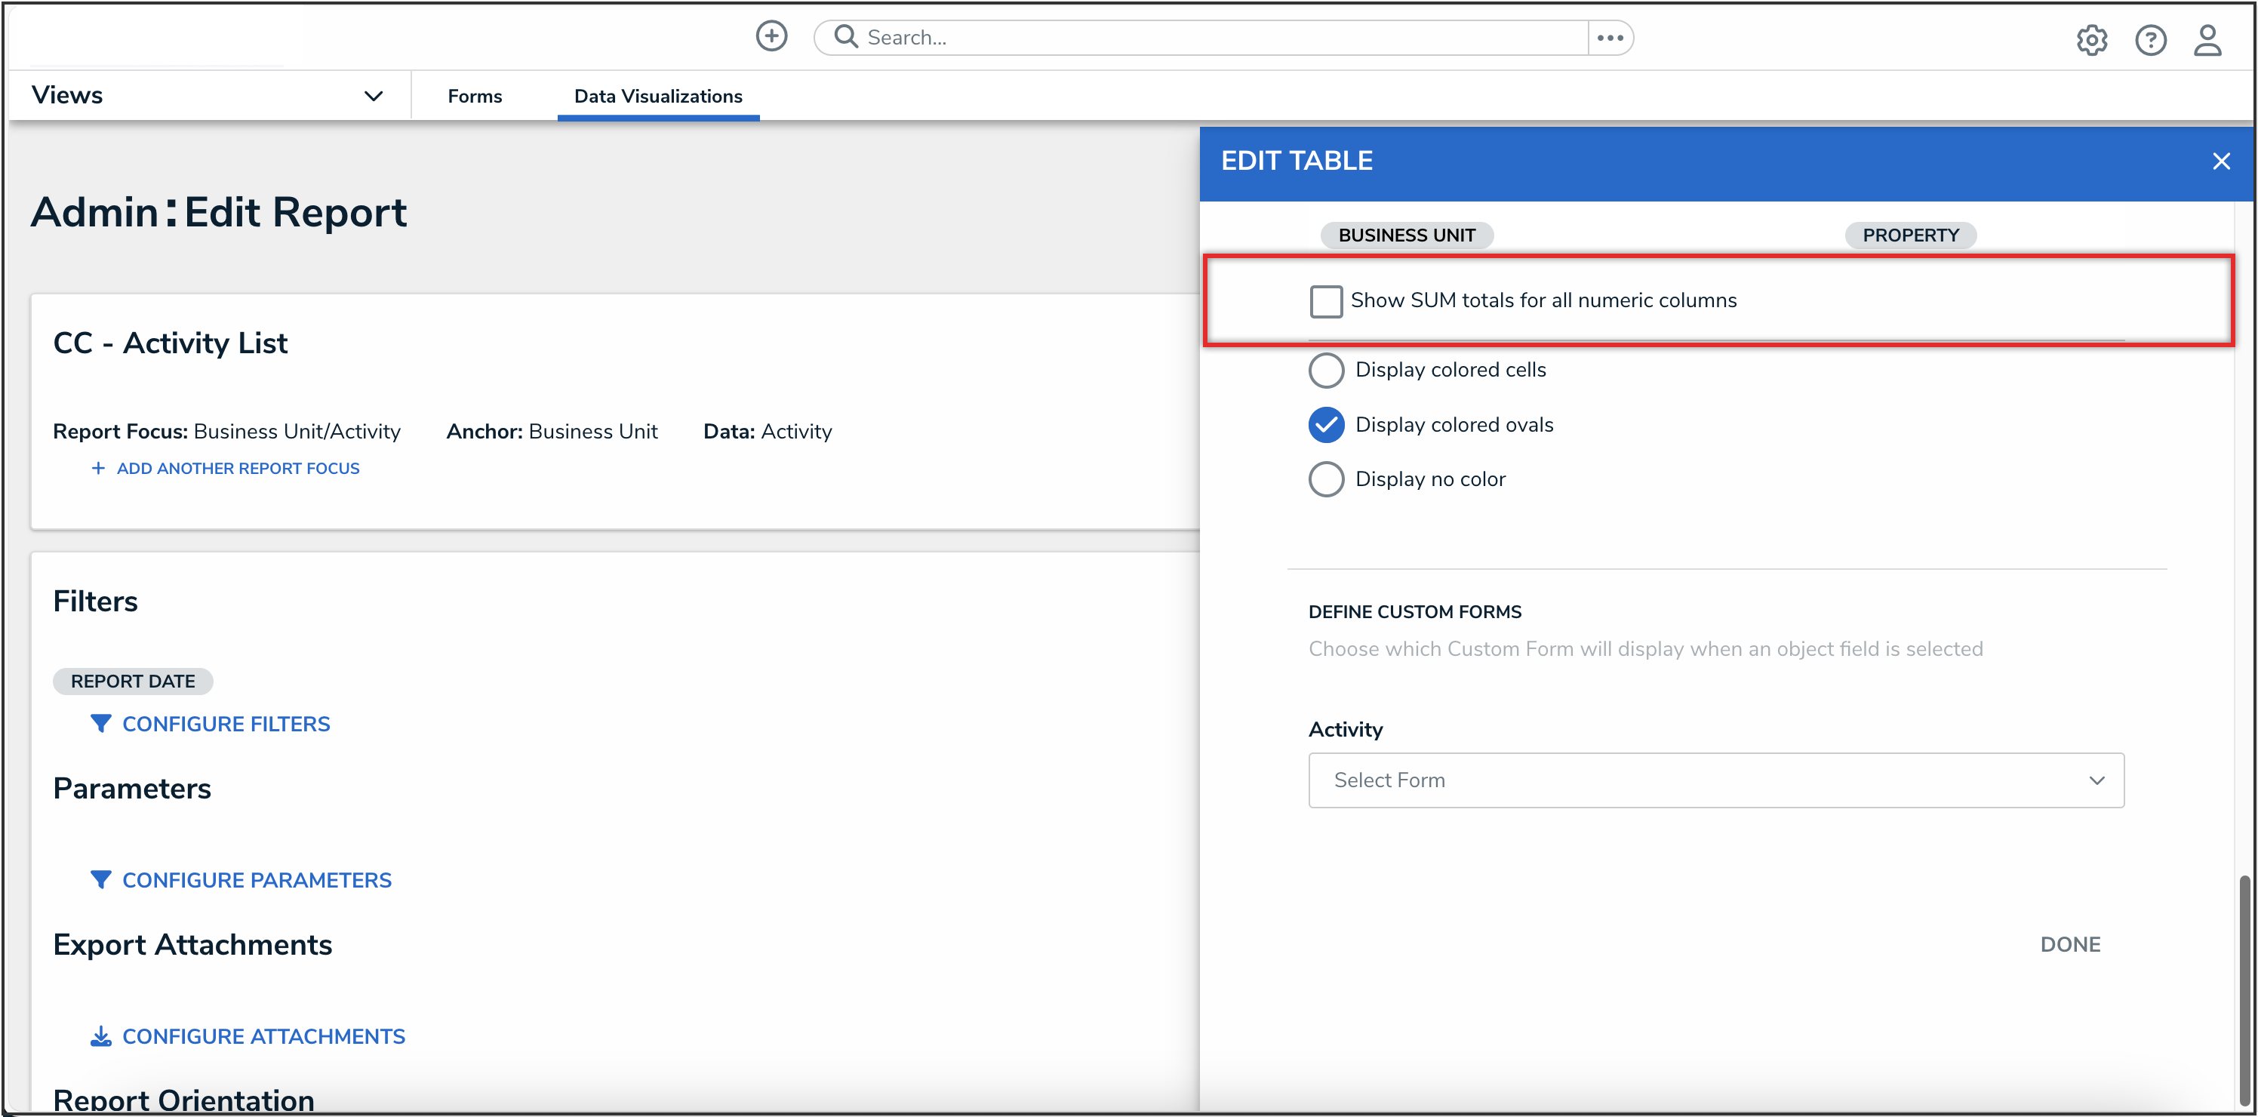The width and height of the screenshot is (2258, 1117).
Task: Click the Configure Filters funnel icon
Action: pos(101,723)
